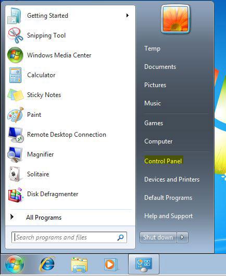The height and width of the screenshot is (276, 226).
Task: Open the Temp user folder
Action: point(152,49)
